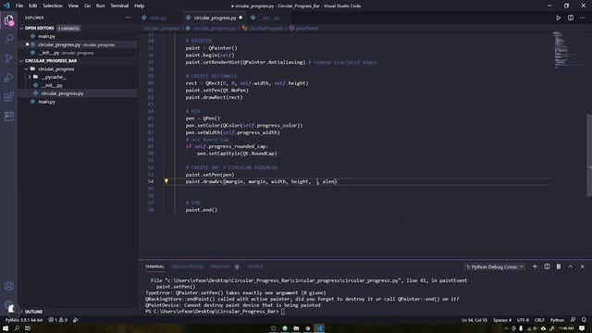Click the errors and warnings status indicator

point(57,320)
